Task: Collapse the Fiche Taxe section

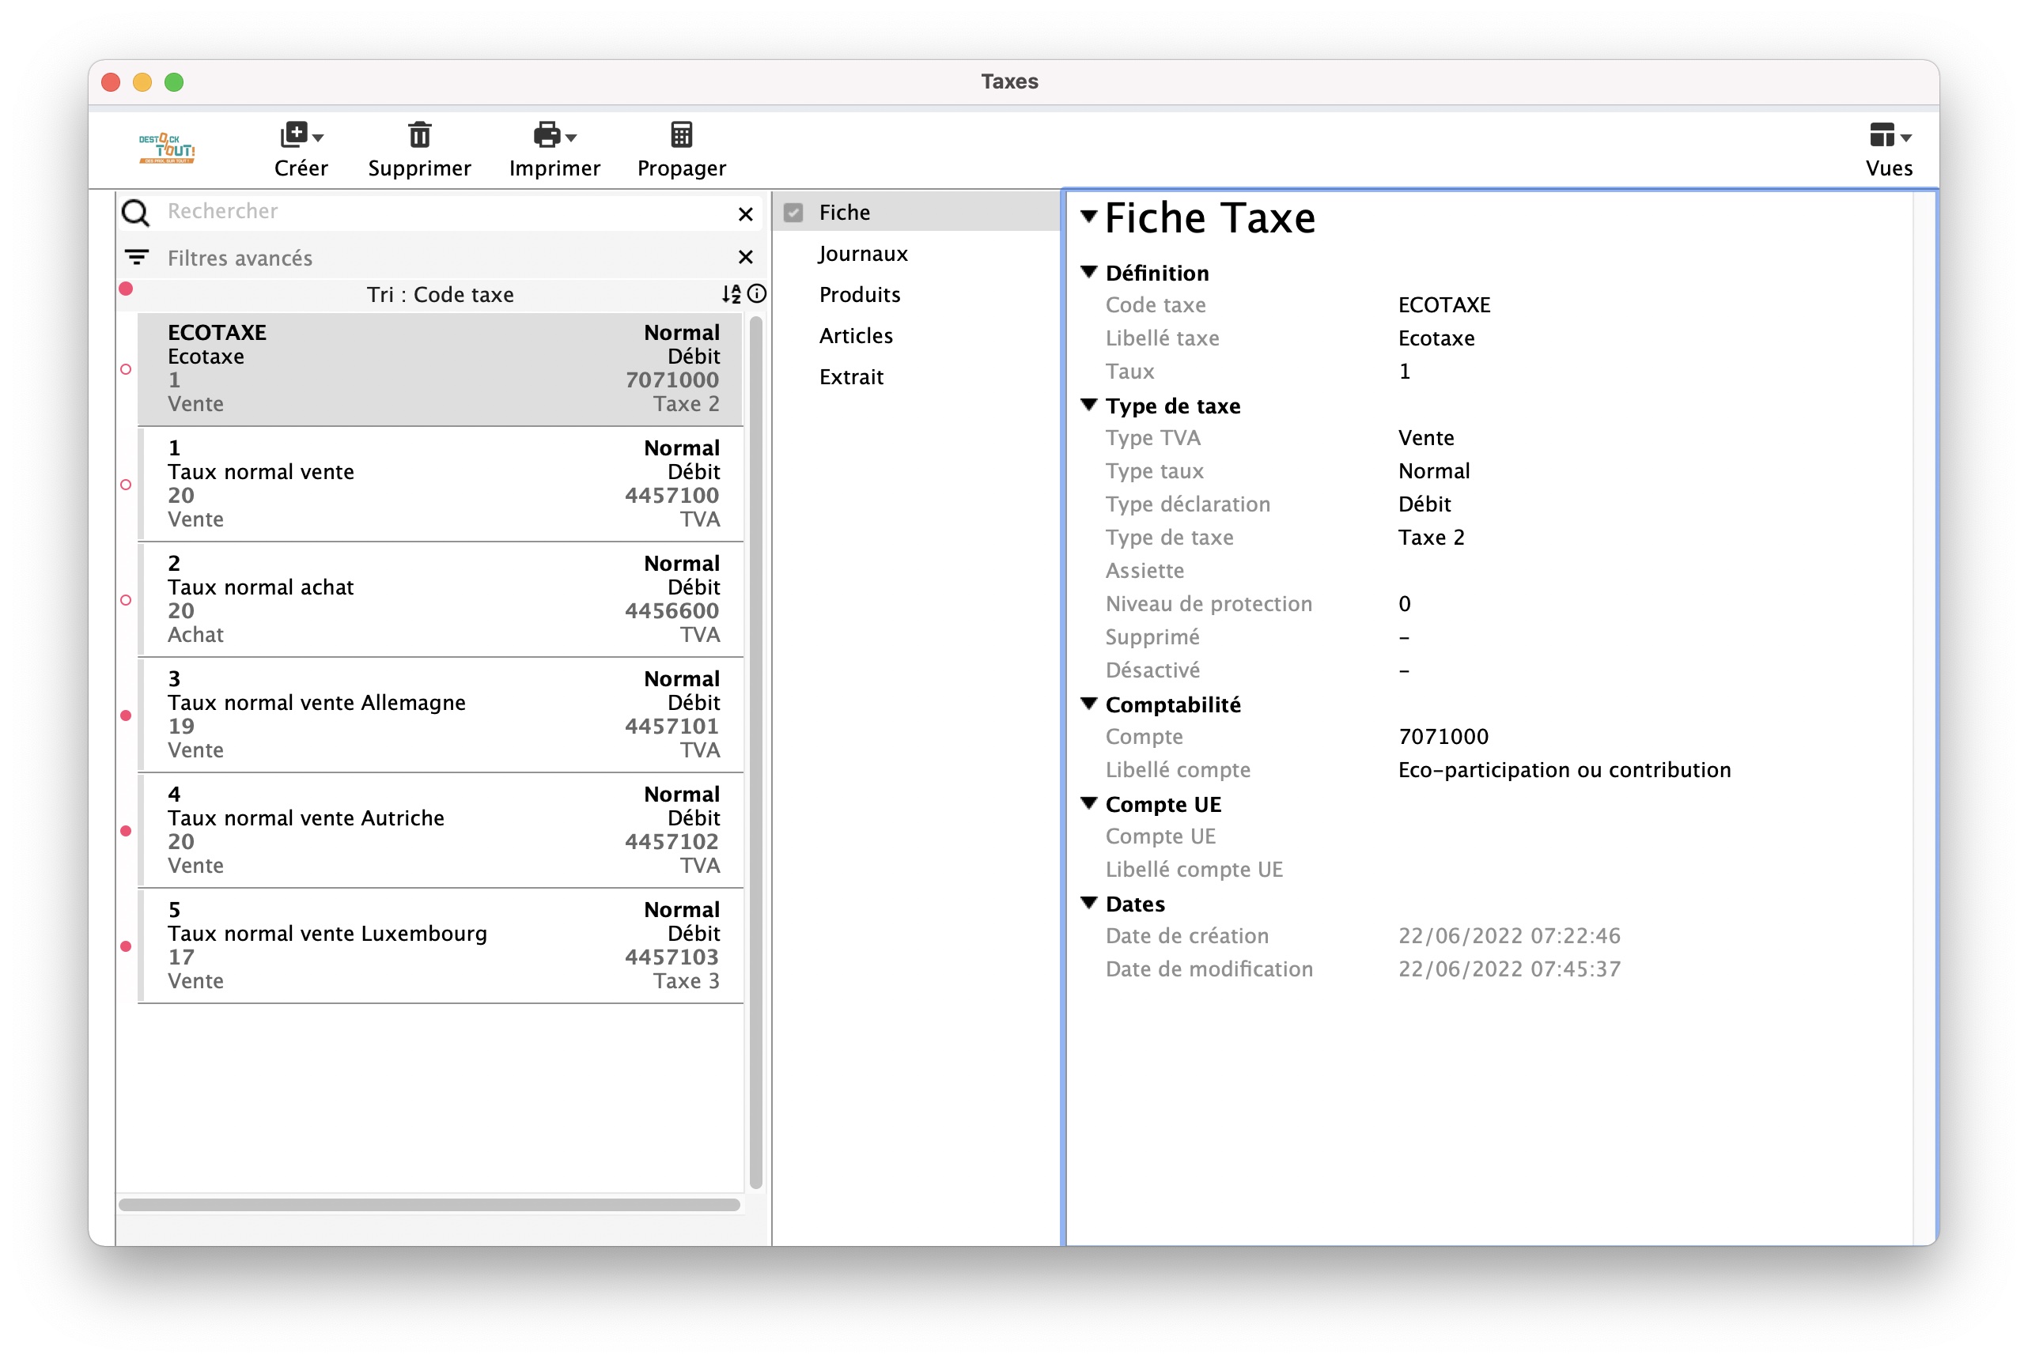Action: click(1089, 217)
